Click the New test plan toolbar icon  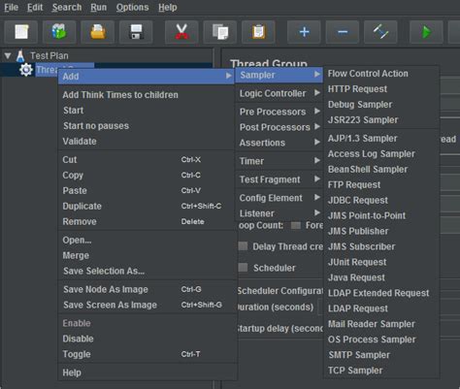point(21,32)
